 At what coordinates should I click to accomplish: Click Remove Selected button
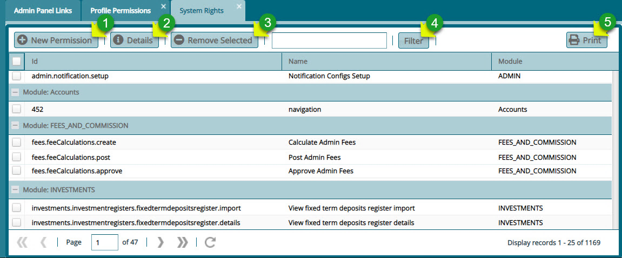tap(215, 40)
